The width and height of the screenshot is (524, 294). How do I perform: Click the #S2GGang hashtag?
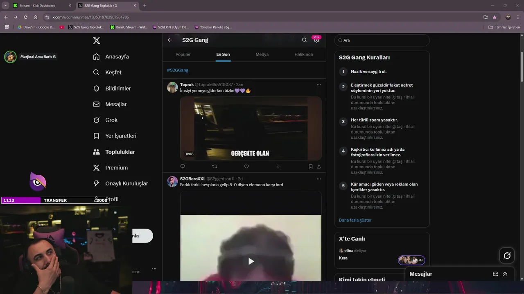point(178,70)
